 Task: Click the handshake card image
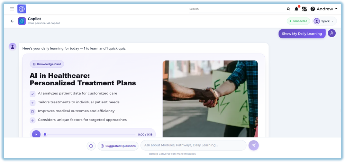tap(210, 99)
